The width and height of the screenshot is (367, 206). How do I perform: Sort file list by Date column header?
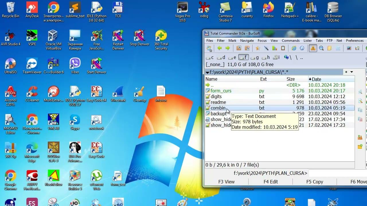coord(316,79)
